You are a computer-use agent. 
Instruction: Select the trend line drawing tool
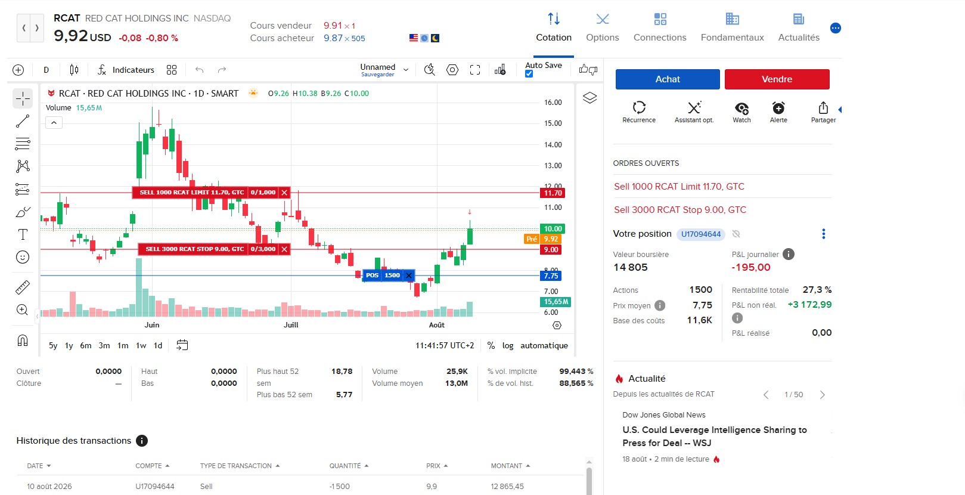(x=23, y=121)
